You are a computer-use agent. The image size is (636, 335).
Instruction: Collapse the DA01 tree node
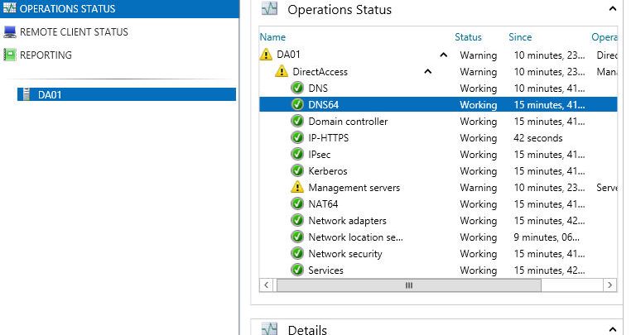click(444, 55)
